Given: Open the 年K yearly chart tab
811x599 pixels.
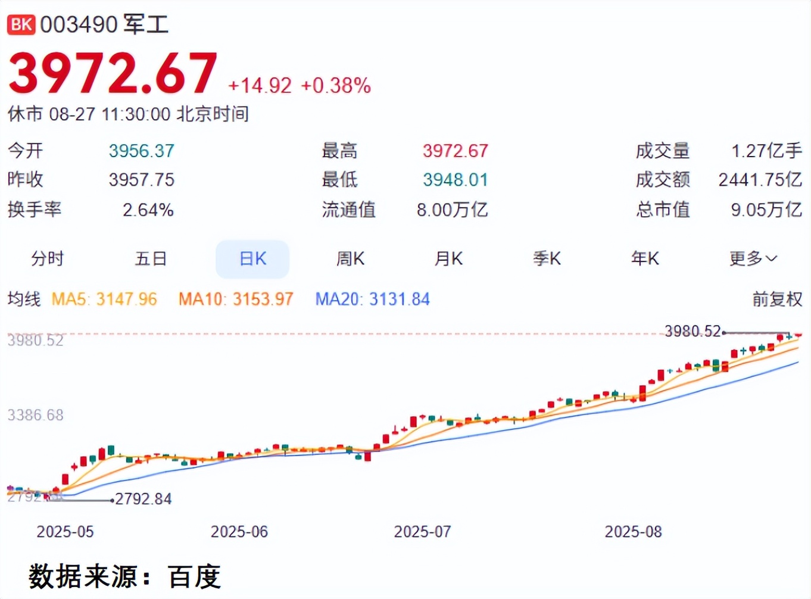Looking at the screenshot, I should click(645, 259).
